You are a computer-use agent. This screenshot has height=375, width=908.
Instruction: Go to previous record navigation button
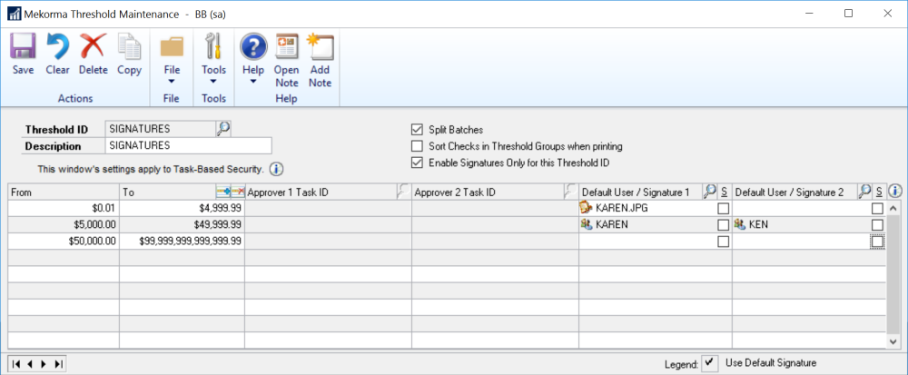30,364
